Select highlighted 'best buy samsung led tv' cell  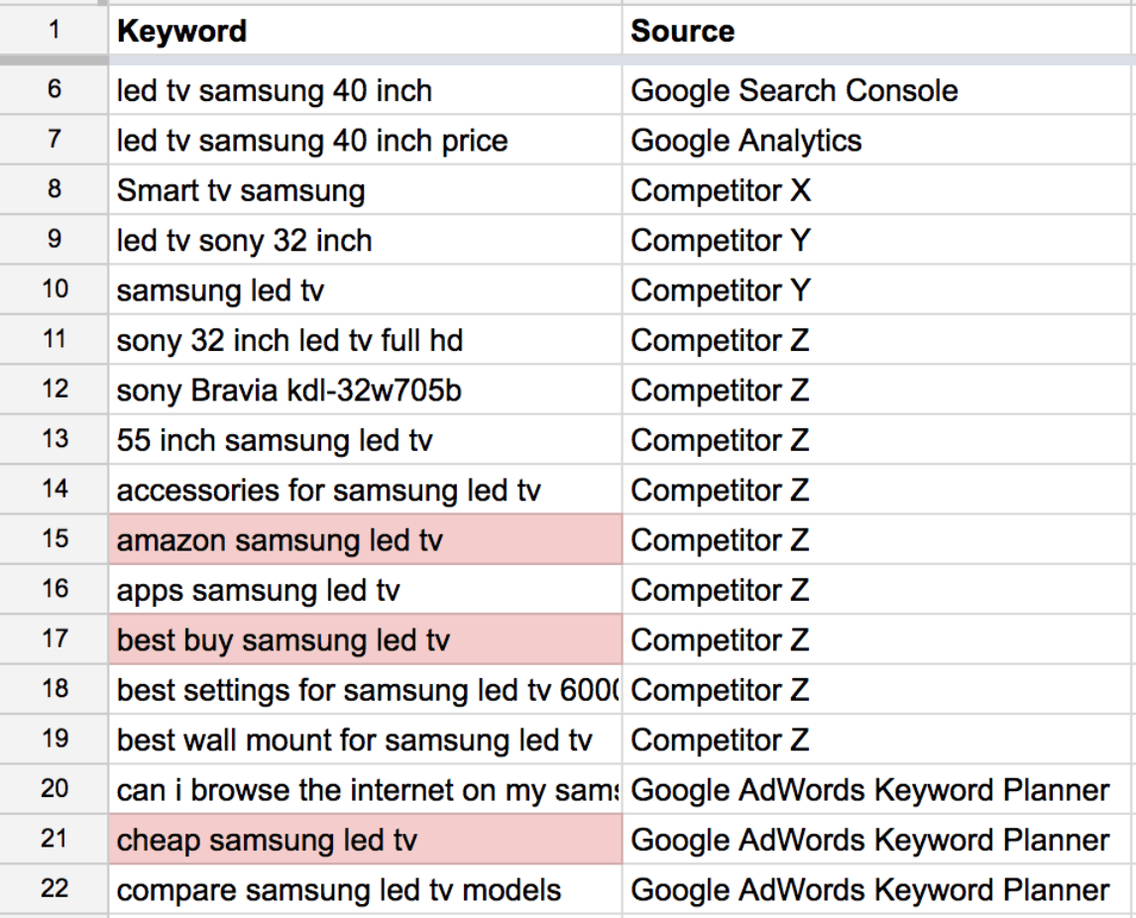pos(365,639)
